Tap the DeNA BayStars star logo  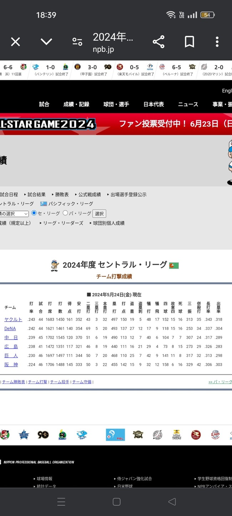(24, 435)
